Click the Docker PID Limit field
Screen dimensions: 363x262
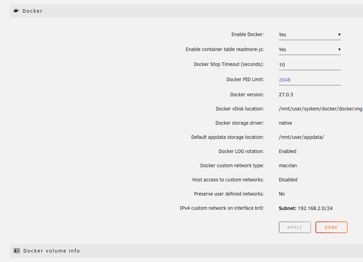click(310, 80)
